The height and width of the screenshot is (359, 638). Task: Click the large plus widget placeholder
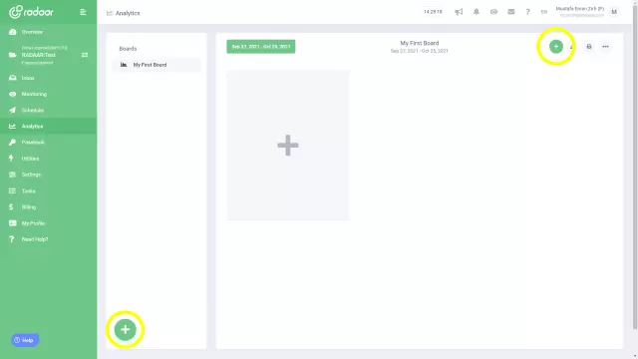point(288,146)
